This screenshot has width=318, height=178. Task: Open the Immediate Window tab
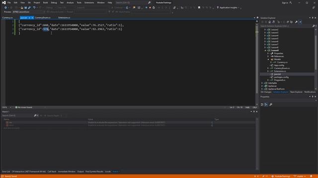coord(67,172)
